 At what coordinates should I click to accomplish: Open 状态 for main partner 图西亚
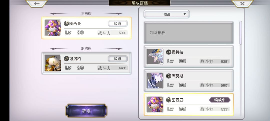point(118,23)
